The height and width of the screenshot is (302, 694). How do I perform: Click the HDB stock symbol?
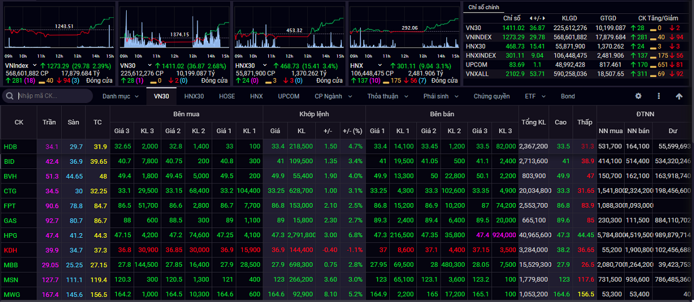click(x=10, y=146)
